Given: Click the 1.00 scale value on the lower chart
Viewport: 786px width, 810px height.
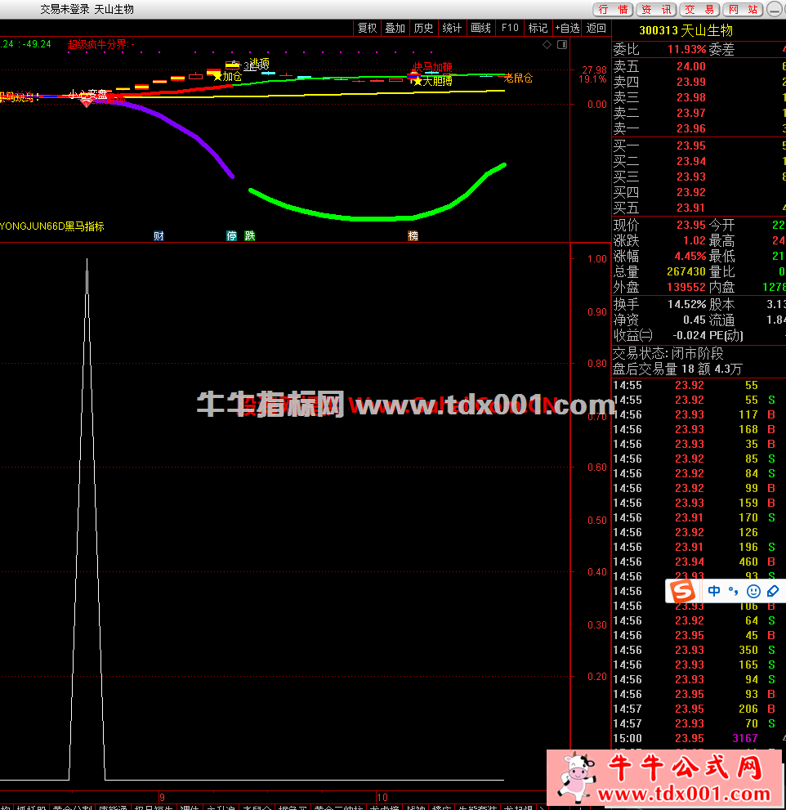Looking at the screenshot, I should coord(597,259).
